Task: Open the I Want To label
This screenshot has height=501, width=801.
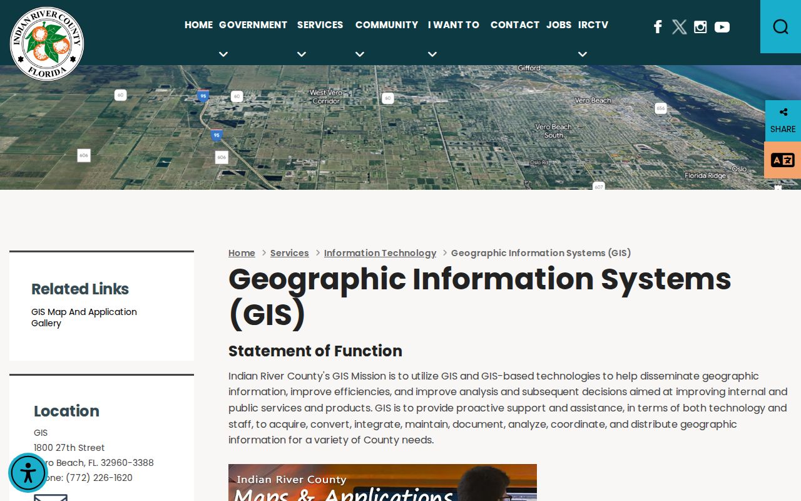Action: pyautogui.click(x=454, y=25)
